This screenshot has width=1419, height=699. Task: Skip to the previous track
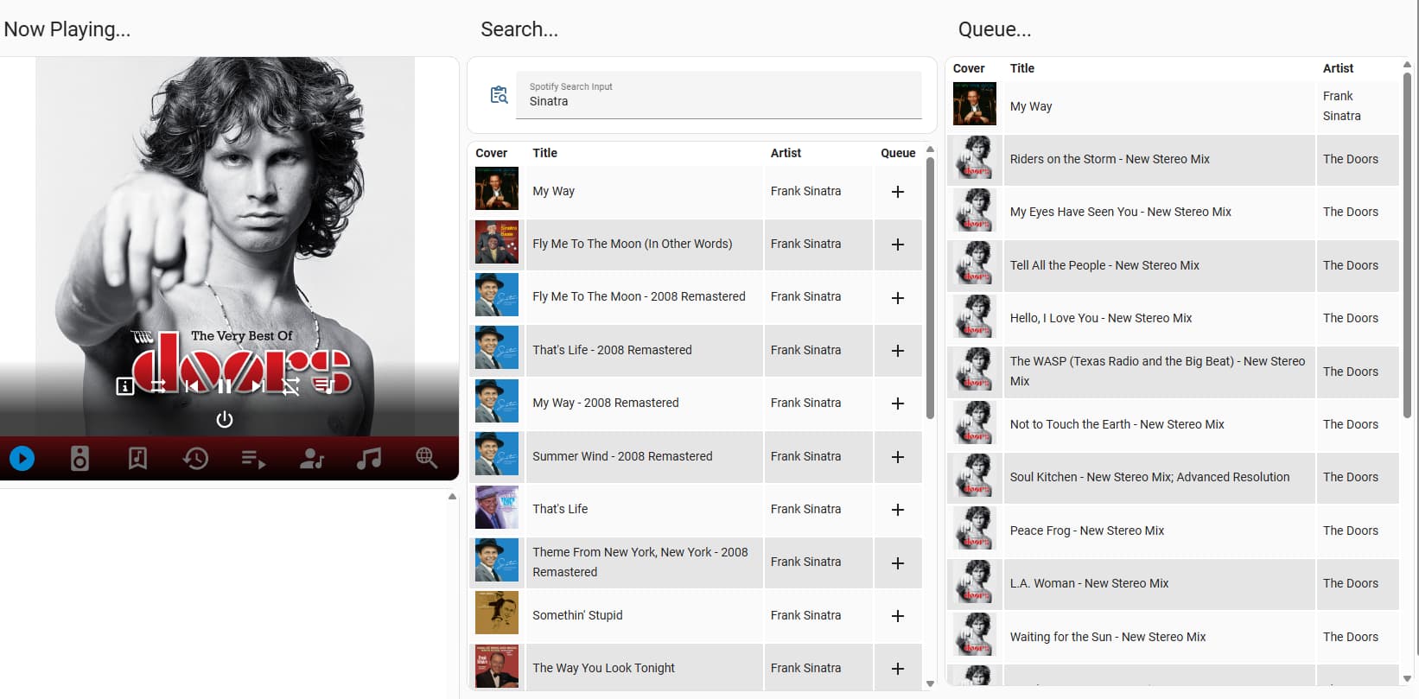(x=191, y=386)
